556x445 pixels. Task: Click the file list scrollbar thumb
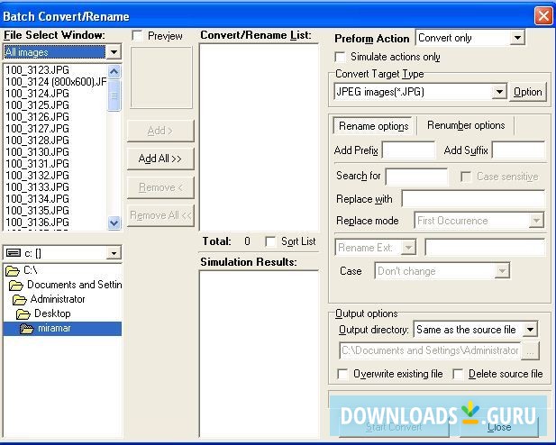coord(114,95)
